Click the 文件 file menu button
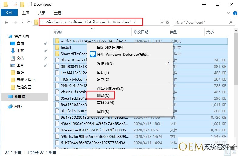The width and height of the screenshot is (238, 156). 9,13
